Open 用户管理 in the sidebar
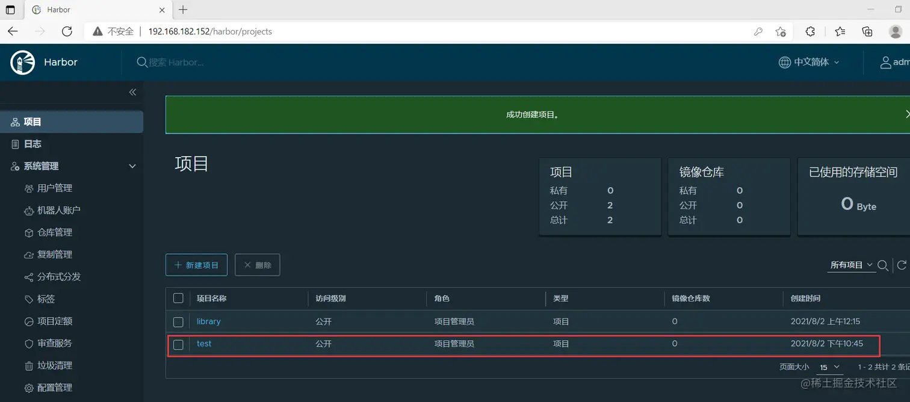 pyautogui.click(x=54, y=188)
